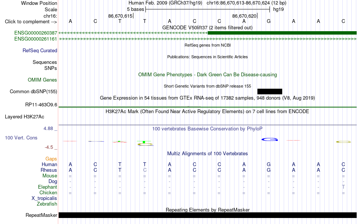Click the Chicken species label
The height and width of the screenshot is (224, 357).
point(48,192)
